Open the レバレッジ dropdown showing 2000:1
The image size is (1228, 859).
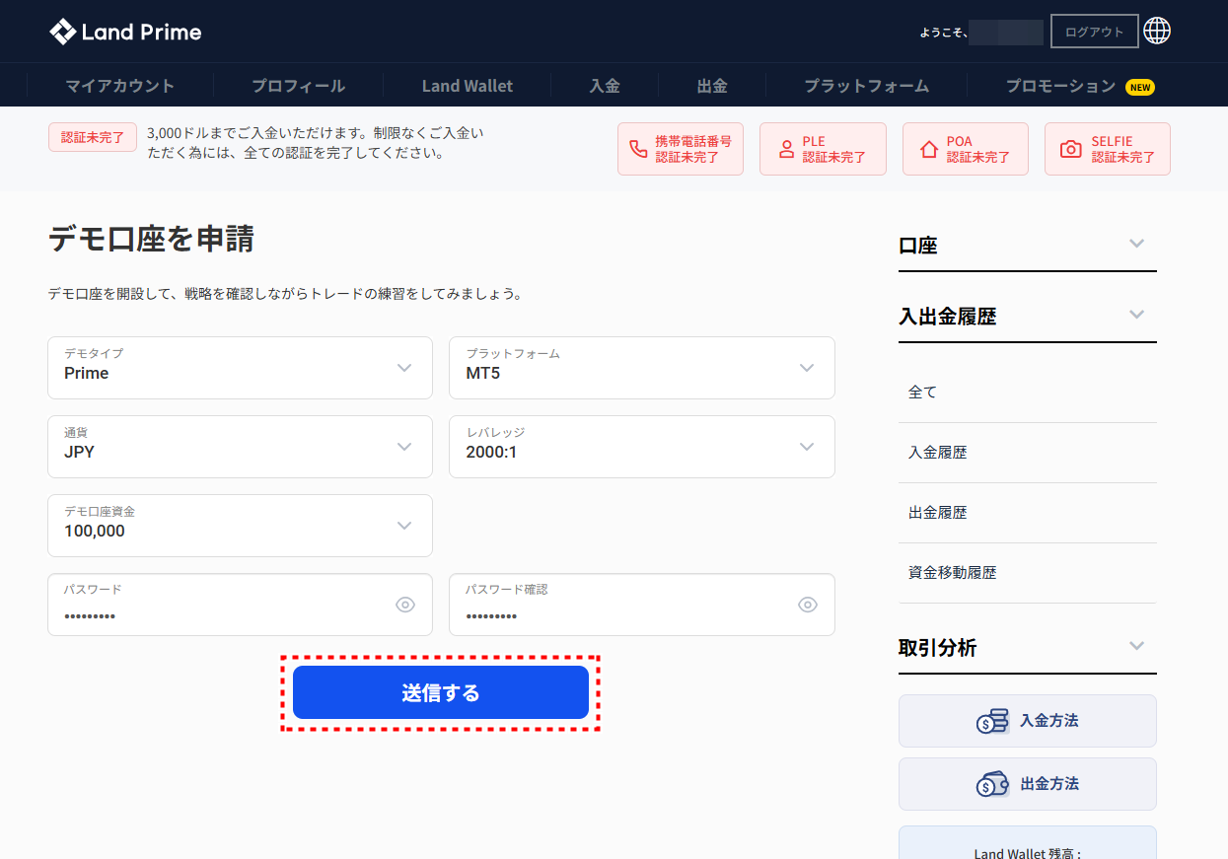[642, 447]
